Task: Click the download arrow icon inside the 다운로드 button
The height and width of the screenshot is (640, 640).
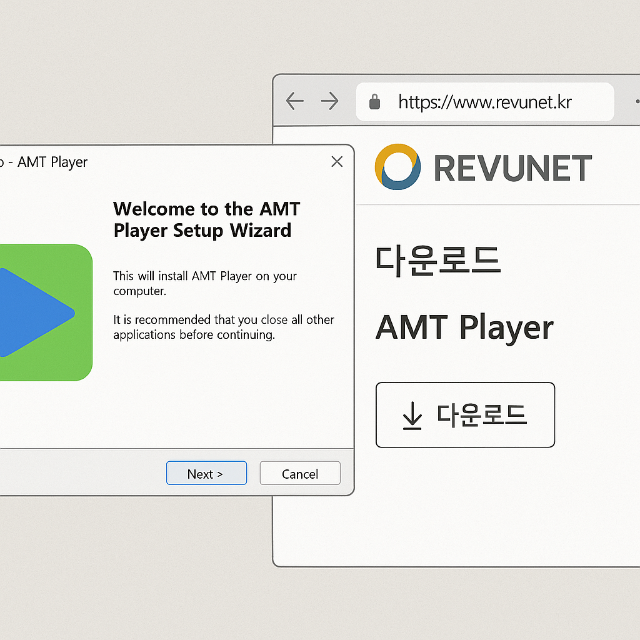Action: pos(412,415)
